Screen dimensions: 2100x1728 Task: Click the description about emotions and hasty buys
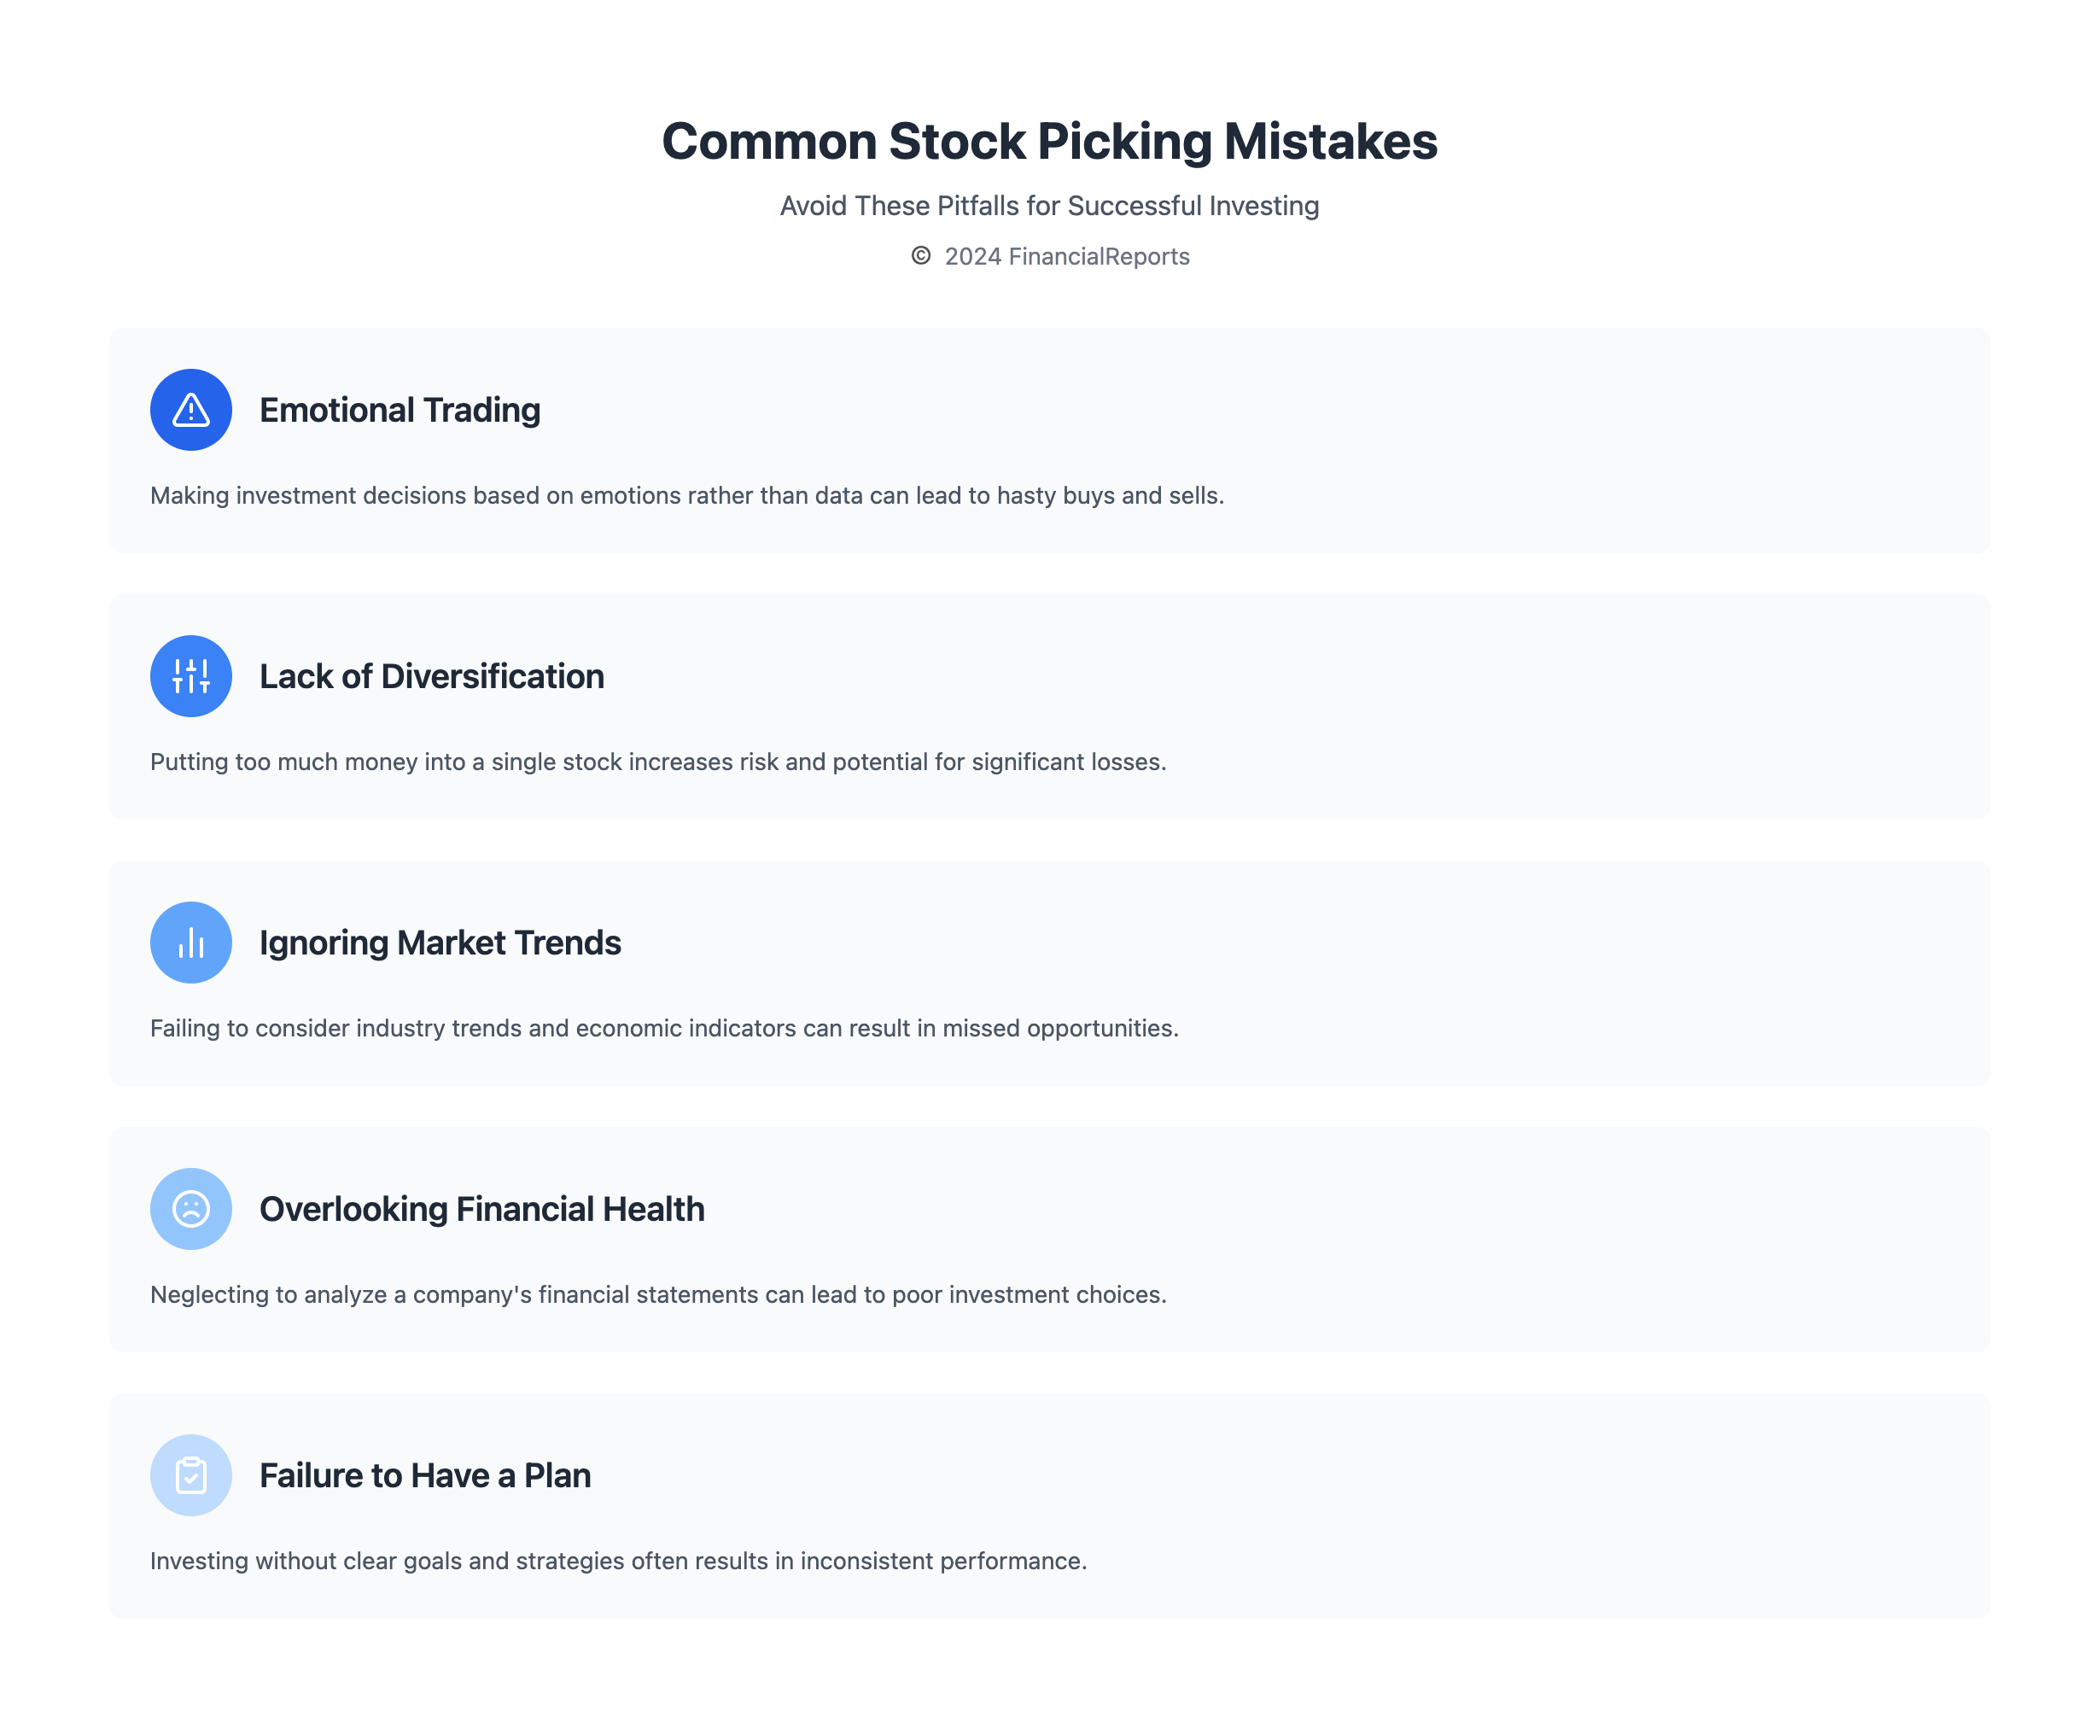pos(686,496)
